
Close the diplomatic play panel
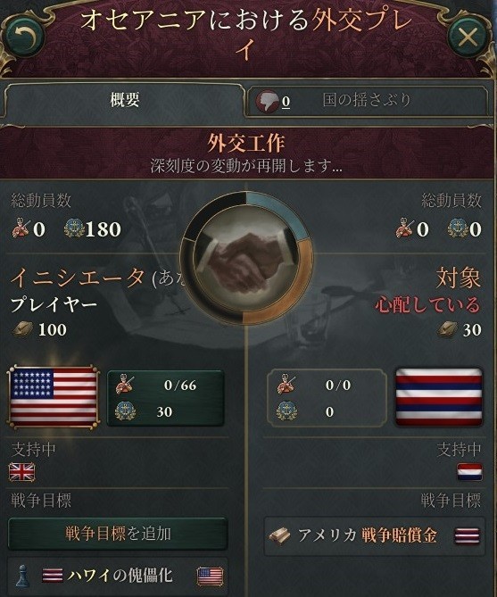tap(467, 37)
